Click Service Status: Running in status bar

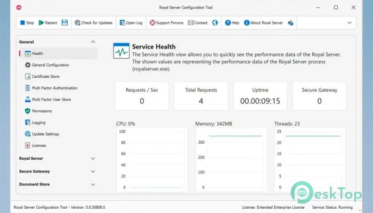click(x=333, y=207)
